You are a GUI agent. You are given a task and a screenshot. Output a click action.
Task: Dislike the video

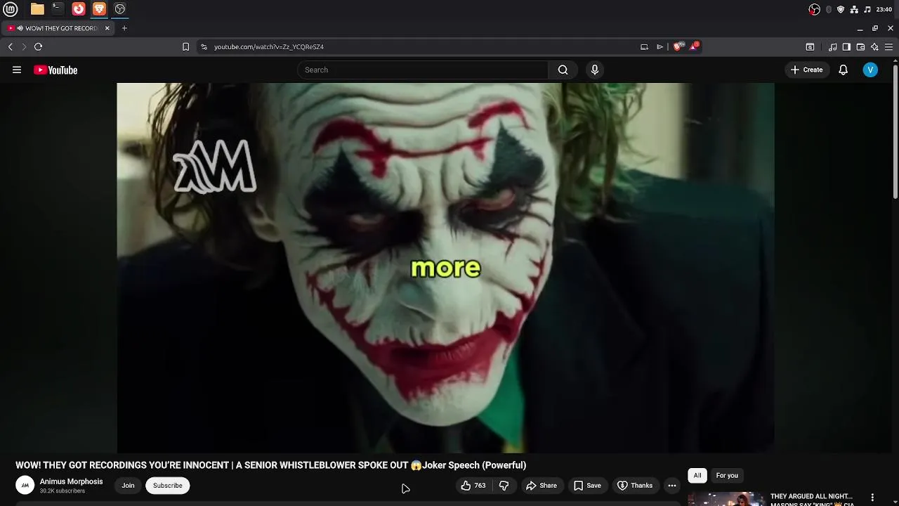(504, 486)
